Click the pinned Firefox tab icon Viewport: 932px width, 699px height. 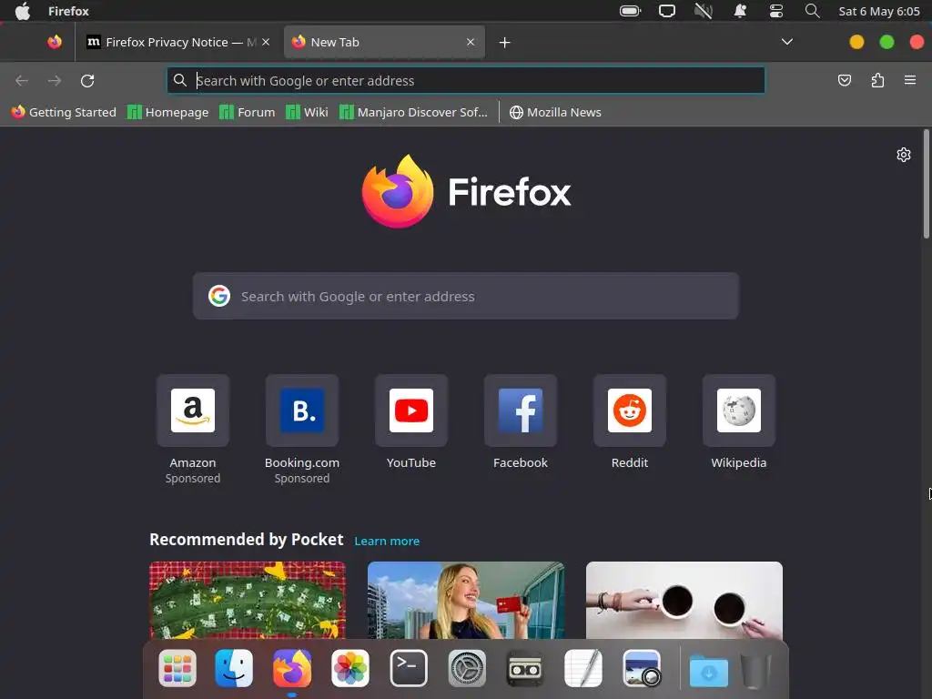click(55, 42)
